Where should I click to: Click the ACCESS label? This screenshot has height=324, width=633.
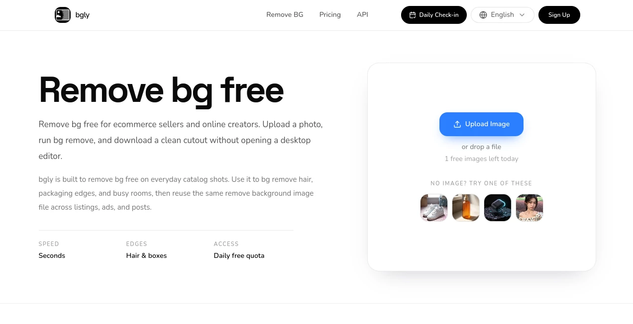pos(226,244)
